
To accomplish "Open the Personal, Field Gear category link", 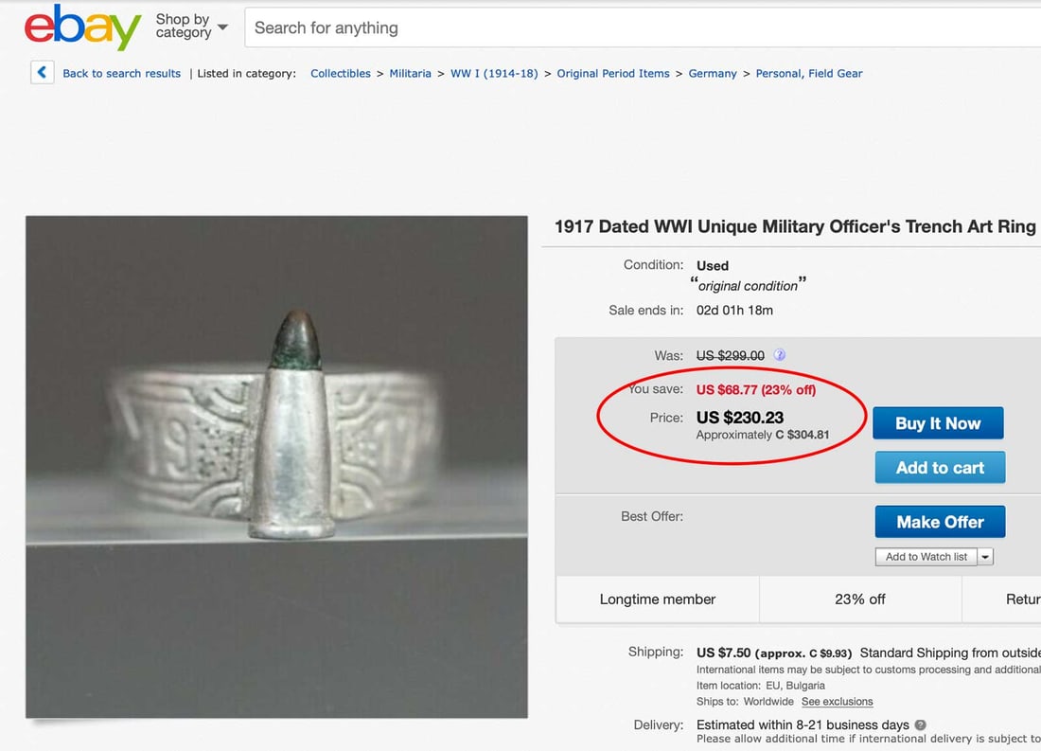I will click(x=809, y=73).
